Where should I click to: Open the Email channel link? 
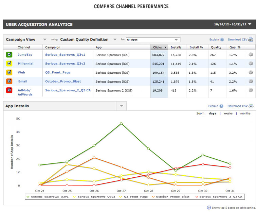click(x=23, y=81)
